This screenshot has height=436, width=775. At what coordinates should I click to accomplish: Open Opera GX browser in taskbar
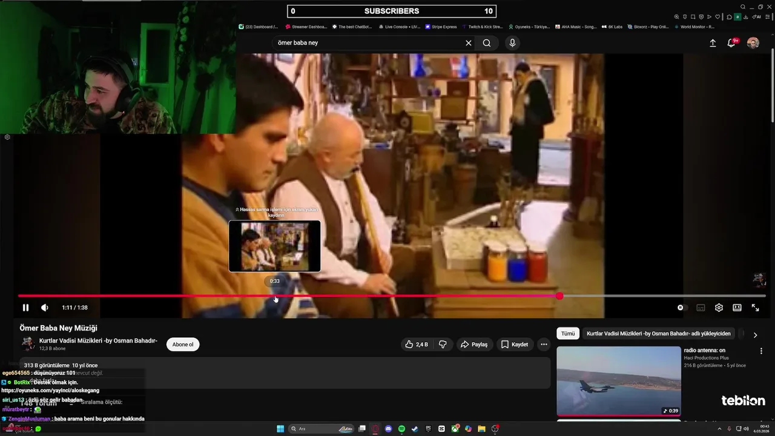[375, 429]
